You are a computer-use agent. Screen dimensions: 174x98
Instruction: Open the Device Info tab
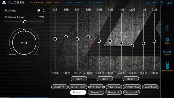[74, 2]
